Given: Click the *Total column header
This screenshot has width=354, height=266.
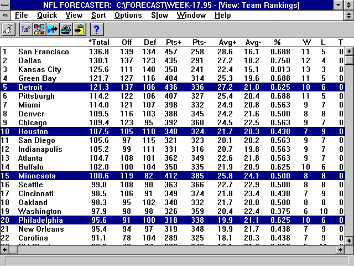Looking at the screenshot, I should point(99,42).
